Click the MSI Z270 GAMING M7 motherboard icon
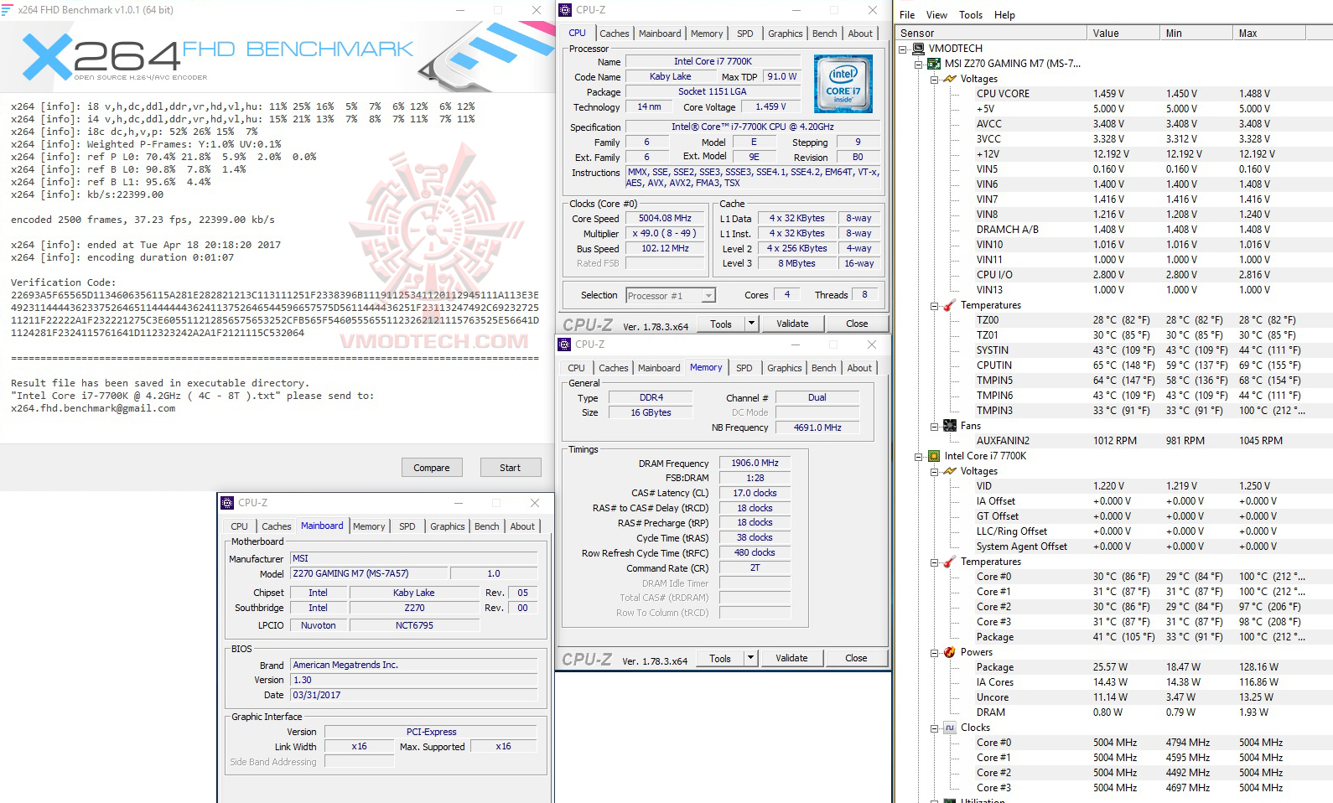Screen dimensions: 1333x803 click(934, 64)
